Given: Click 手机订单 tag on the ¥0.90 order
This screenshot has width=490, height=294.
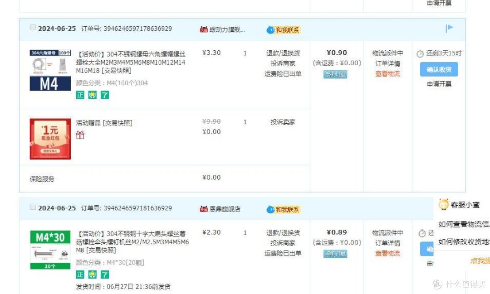Looking at the screenshot, I should (335, 75).
